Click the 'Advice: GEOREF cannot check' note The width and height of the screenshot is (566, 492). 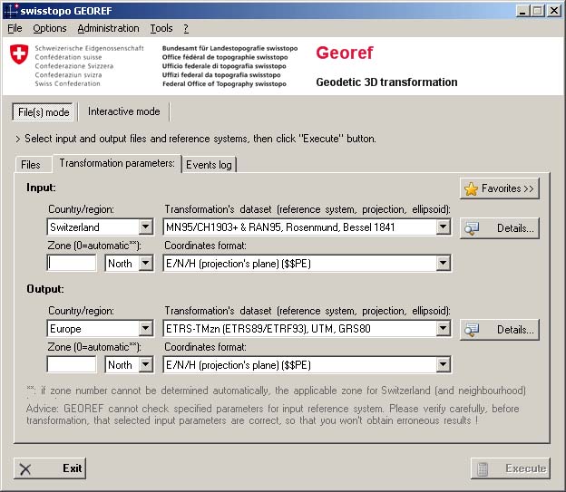[x=272, y=414]
